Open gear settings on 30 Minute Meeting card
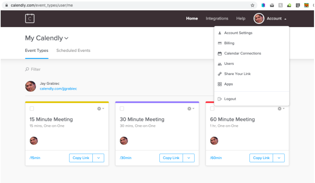The image size is (315, 183). pos(190,109)
